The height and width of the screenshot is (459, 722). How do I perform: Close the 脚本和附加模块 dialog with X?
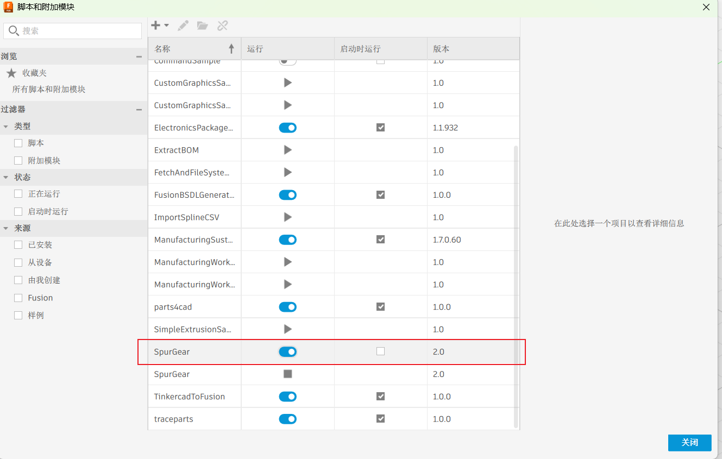[x=706, y=7]
